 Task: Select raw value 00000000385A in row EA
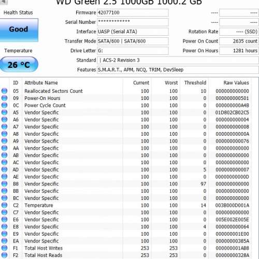(232, 241)
